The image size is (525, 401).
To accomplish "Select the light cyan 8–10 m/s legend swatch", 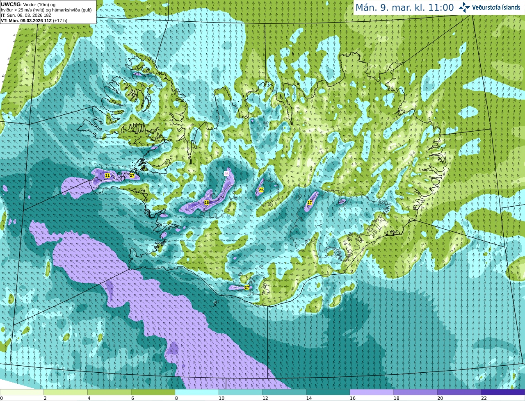I will 197,392.
